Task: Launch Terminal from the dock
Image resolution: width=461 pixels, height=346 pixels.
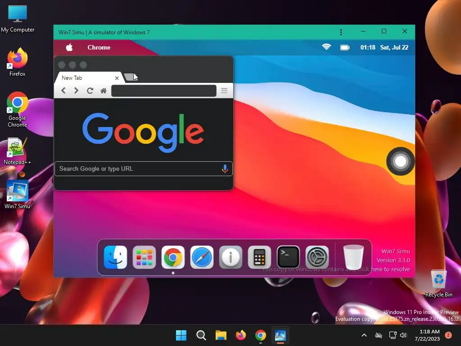Action: pos(288,257)
